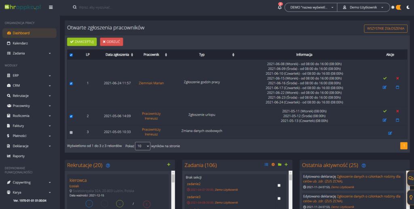Toggle the dark/light theme switch
This screenshot has height=209, width=414.
tap(398, 7)
